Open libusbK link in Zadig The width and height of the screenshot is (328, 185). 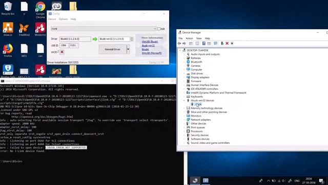point(146,49)
